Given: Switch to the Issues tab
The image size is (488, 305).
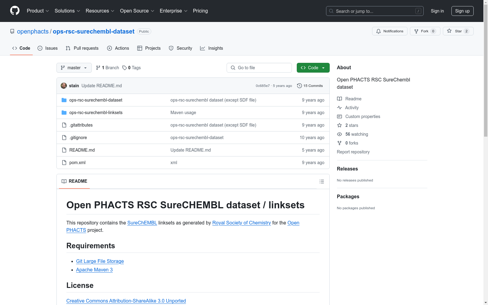Looking at the screenshot, I should tap(48, 48).
